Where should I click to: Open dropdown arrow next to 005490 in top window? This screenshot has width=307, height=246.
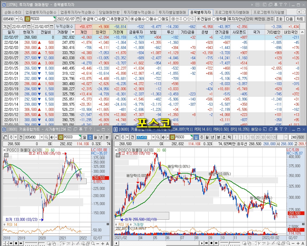click(17, 19)
